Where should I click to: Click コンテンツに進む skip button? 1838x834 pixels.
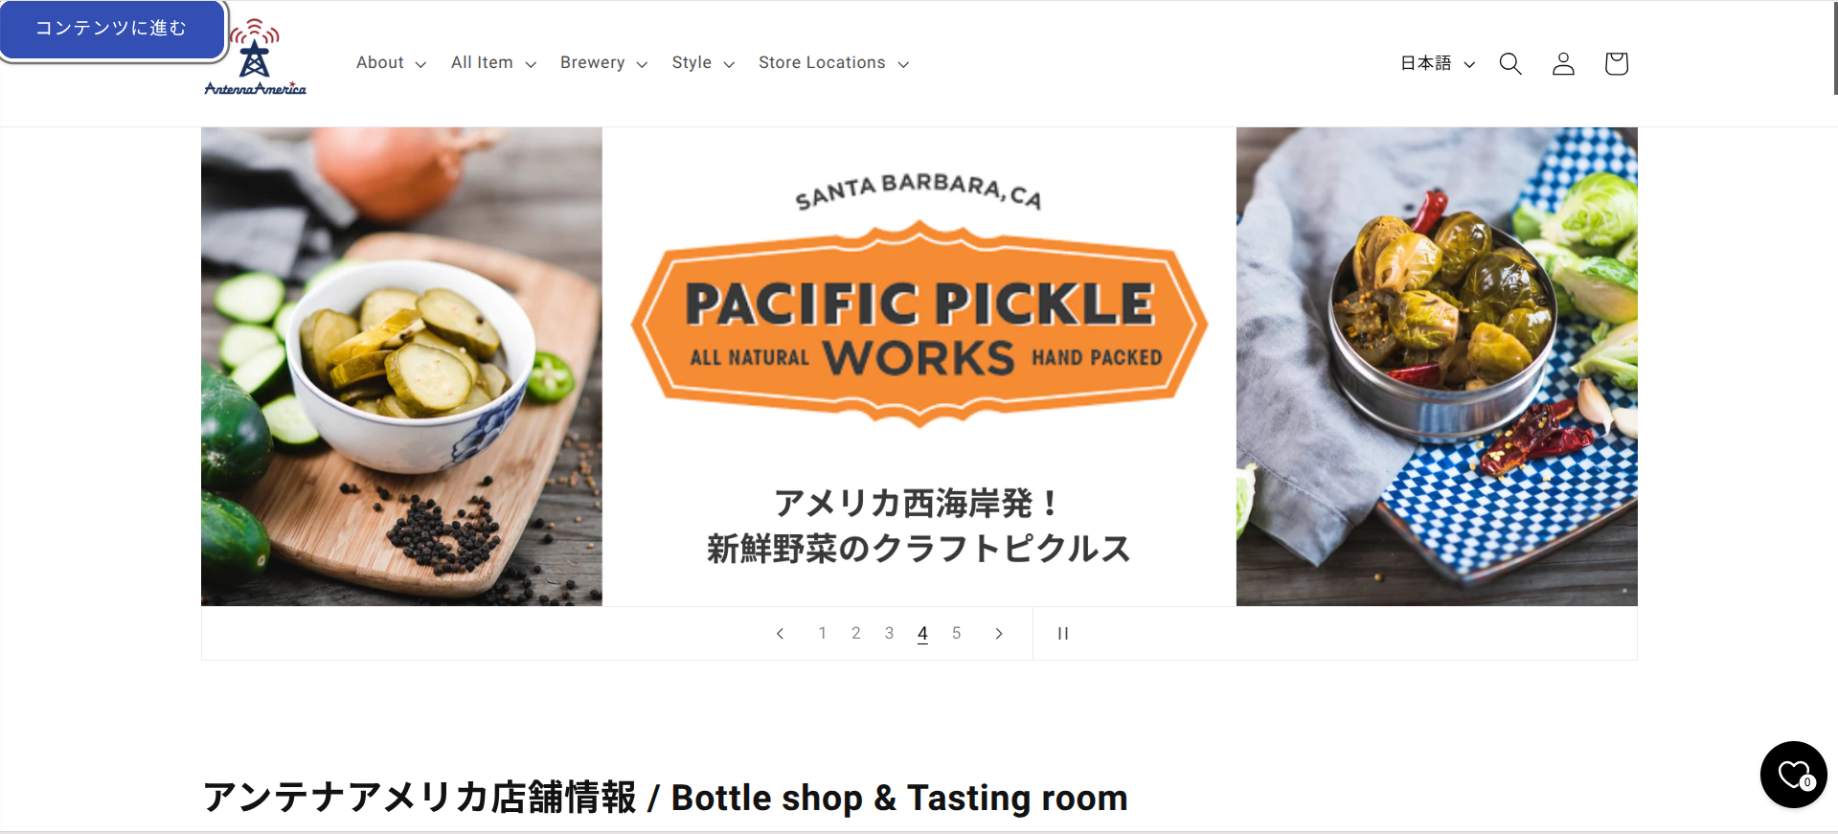[112, 29]
